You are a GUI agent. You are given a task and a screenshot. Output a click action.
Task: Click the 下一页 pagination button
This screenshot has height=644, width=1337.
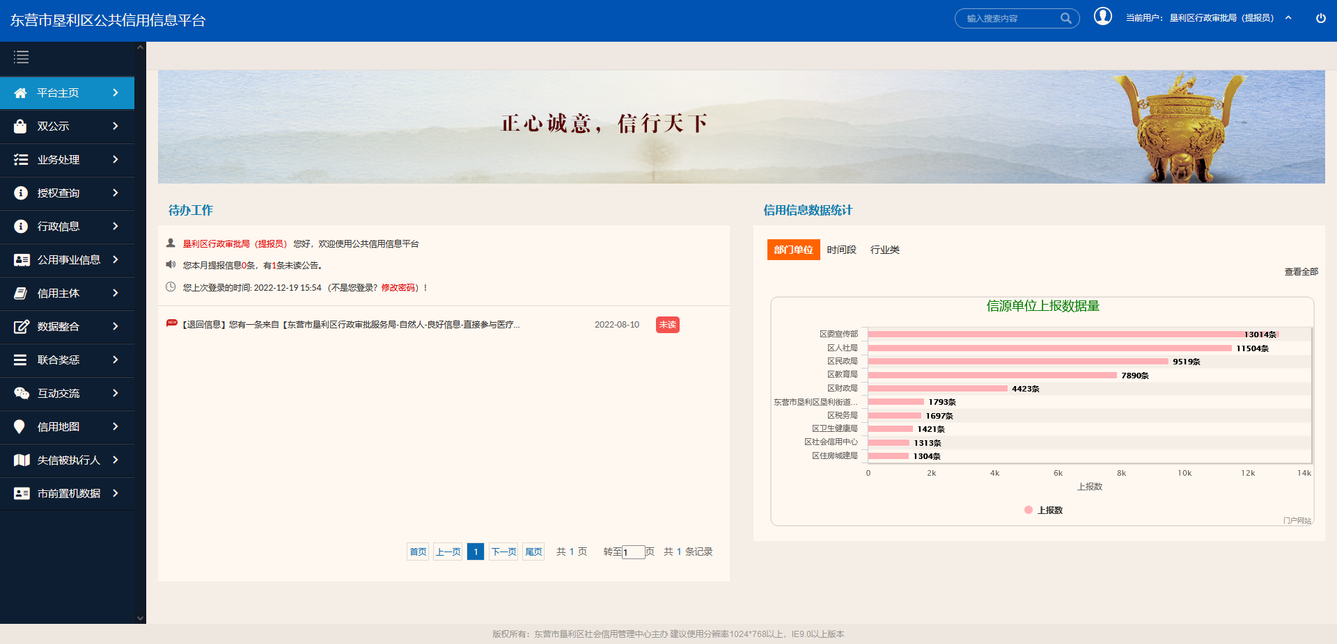[503, 552]
